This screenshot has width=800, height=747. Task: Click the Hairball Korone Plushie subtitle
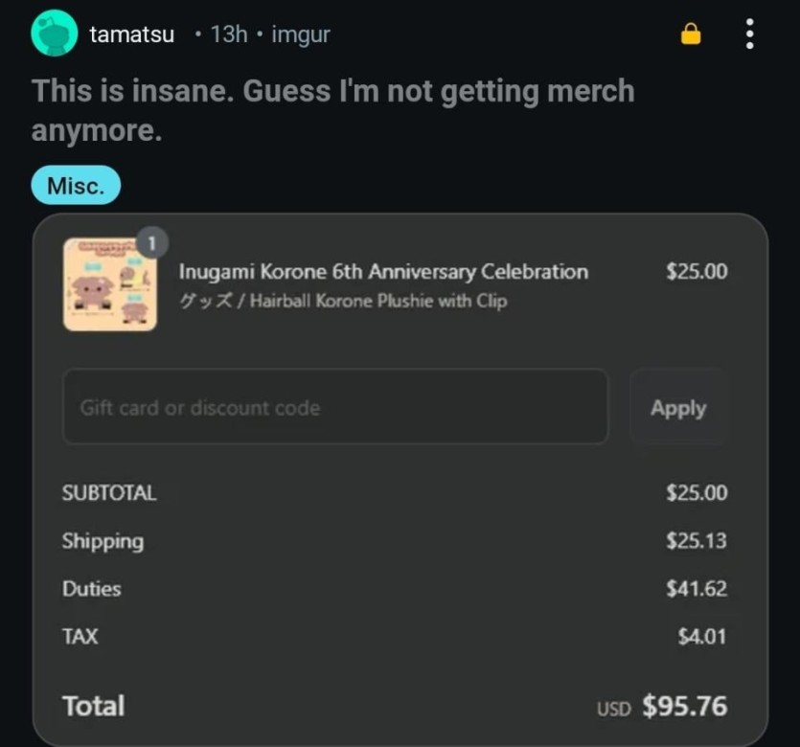point(343,301)
